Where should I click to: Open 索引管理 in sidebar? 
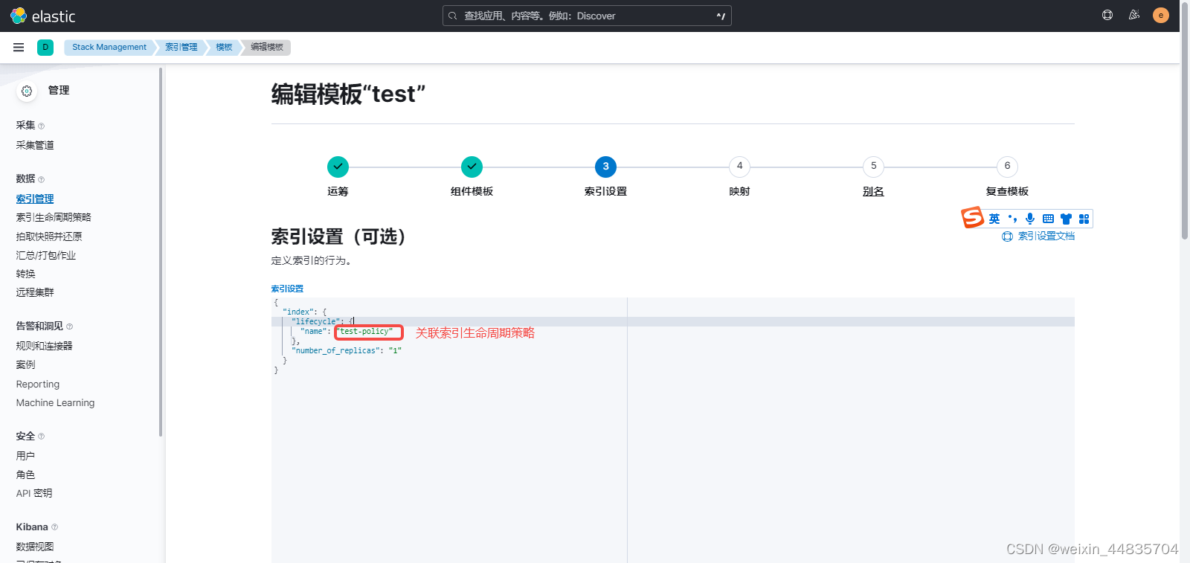(x=35, y=199)
